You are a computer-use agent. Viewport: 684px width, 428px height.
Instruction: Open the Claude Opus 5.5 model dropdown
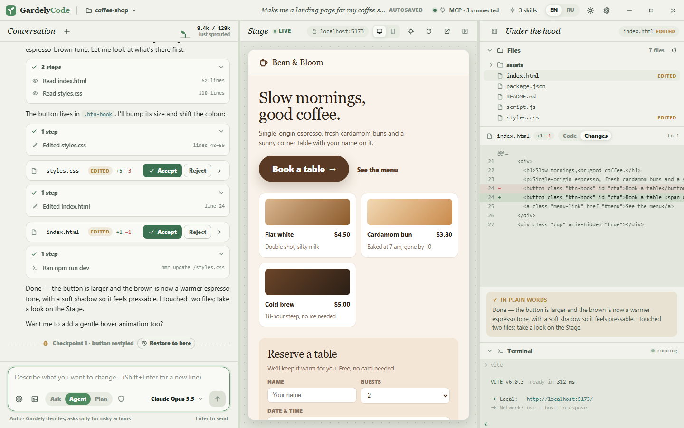(x=177, y=399)
